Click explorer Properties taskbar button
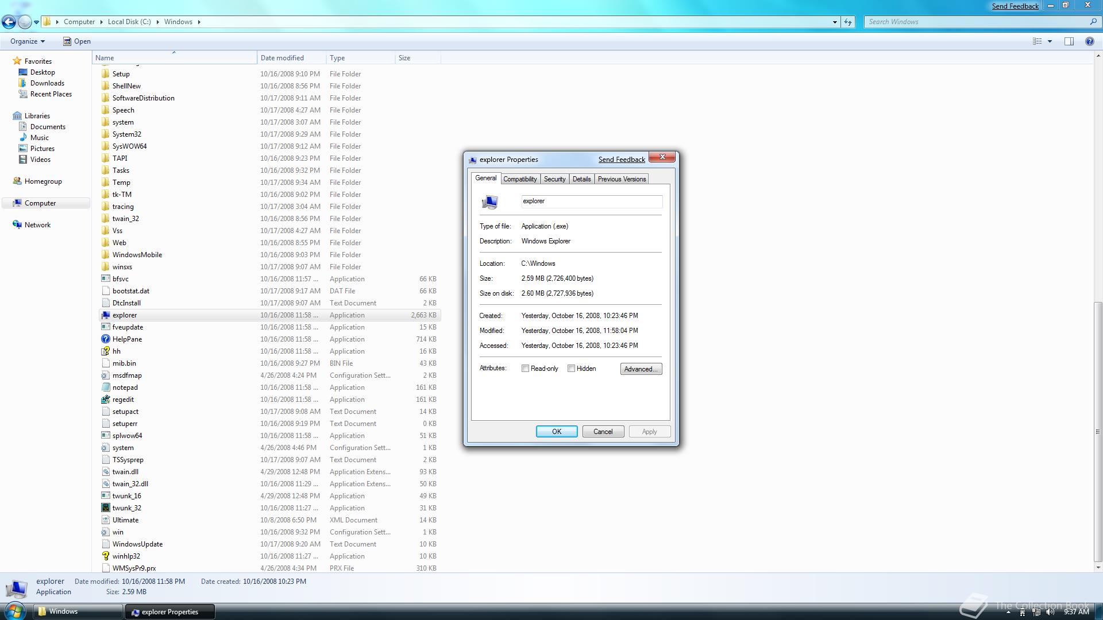1103x620 pixels. click(169, 612)
